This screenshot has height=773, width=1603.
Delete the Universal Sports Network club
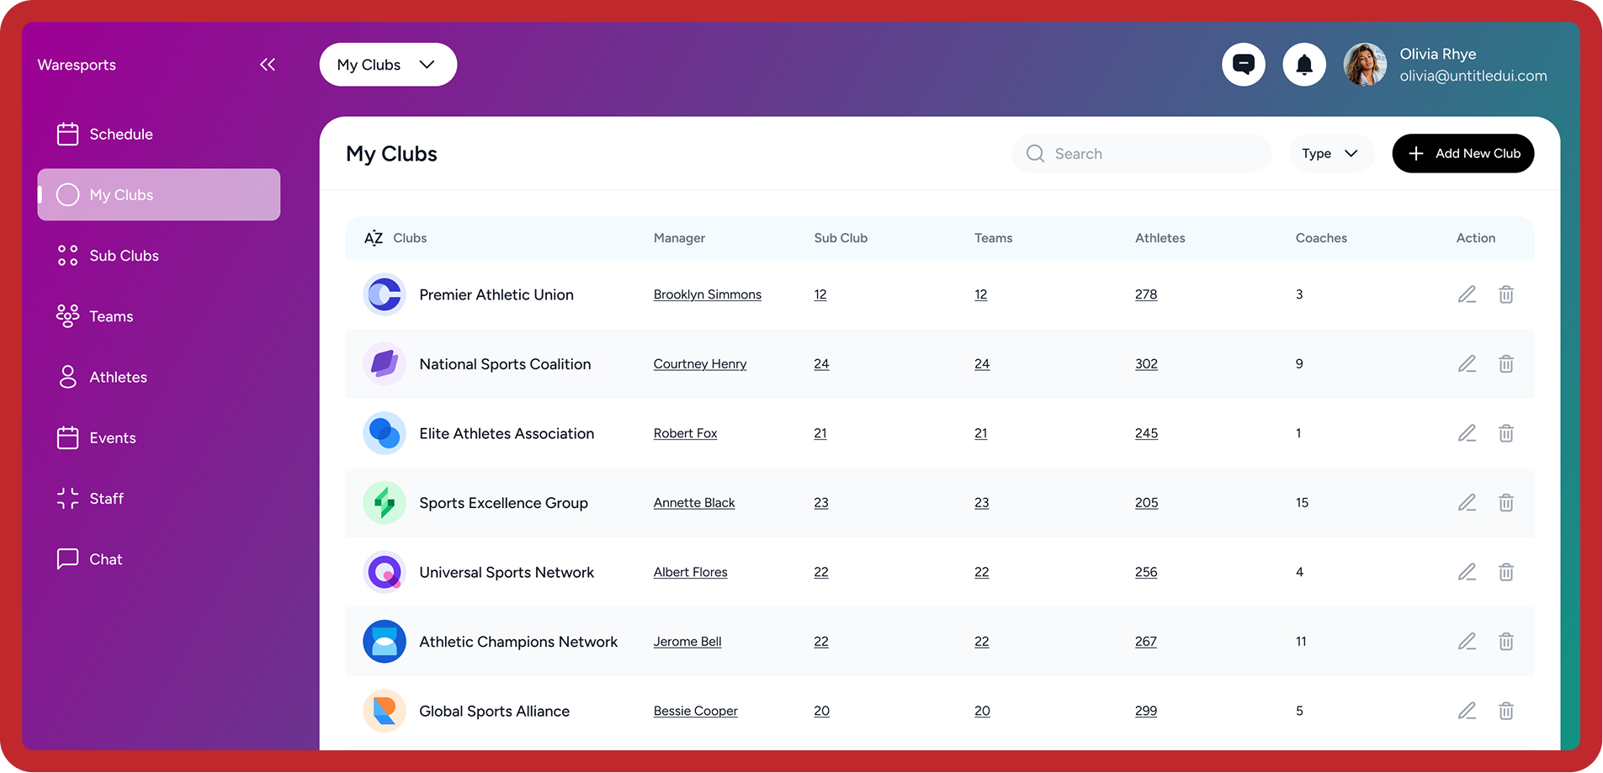1505,572
